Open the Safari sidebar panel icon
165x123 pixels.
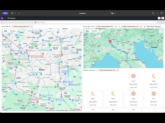[x=12, y=13]
